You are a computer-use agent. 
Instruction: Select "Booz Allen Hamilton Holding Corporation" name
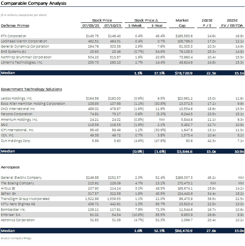coord(33,104)
